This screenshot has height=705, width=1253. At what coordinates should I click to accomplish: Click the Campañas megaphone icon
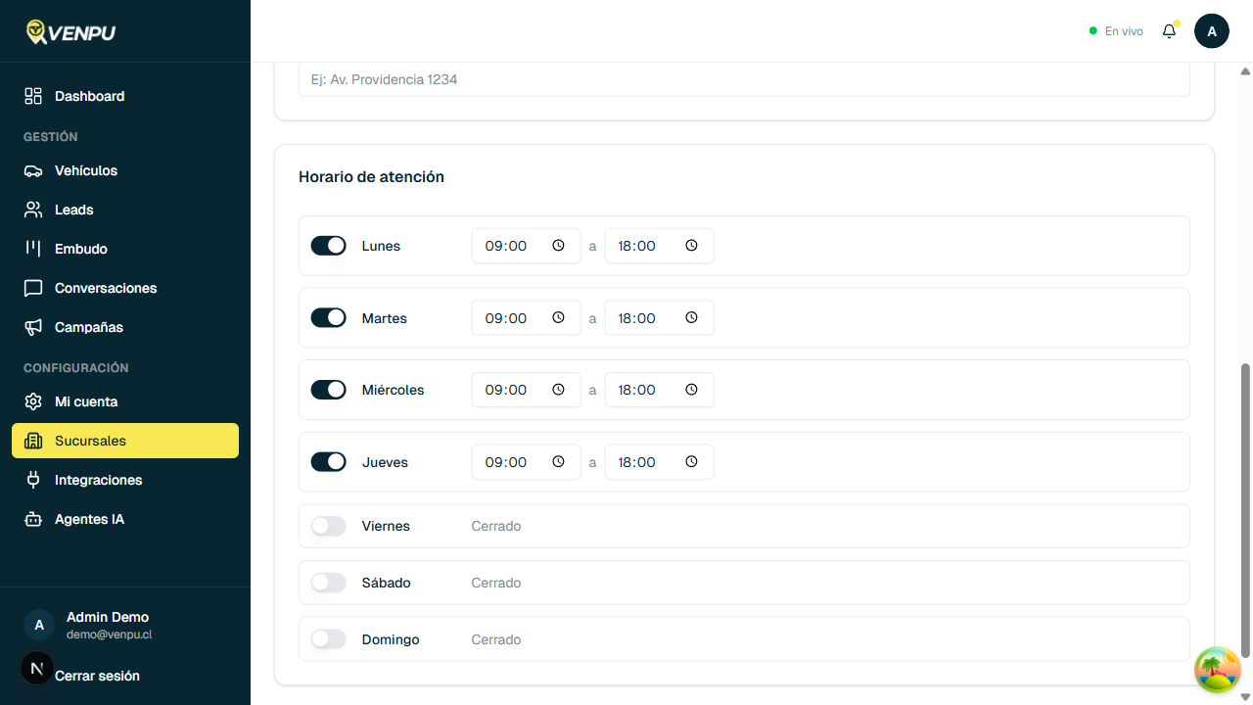coord(33,327)
